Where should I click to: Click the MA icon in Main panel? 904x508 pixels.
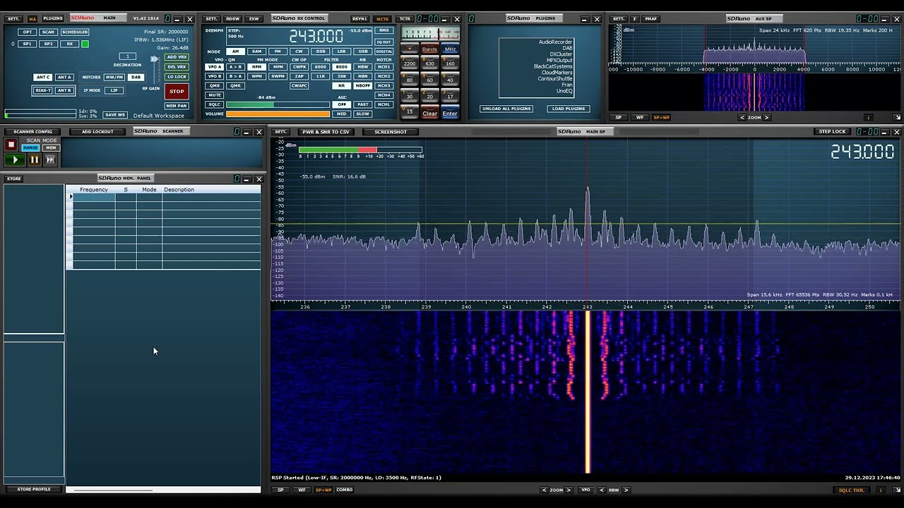pos(32,19)
